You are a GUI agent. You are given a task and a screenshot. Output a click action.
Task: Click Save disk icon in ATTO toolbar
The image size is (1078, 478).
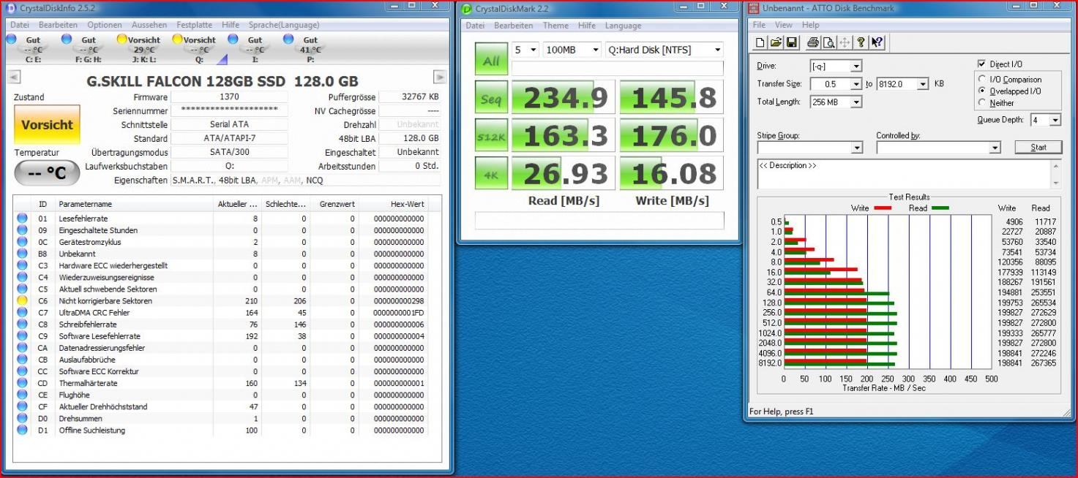(791, 42)
